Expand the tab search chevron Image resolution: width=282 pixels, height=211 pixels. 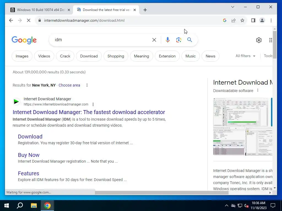pos(232,7)
